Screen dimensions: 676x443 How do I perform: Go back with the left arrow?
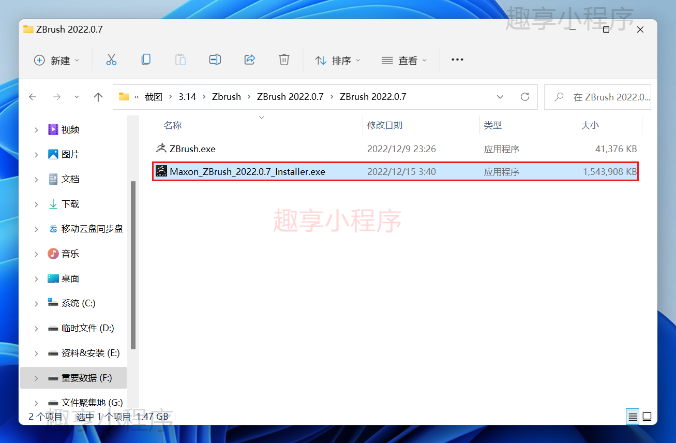pyautogui.click(x=33, y=97)
